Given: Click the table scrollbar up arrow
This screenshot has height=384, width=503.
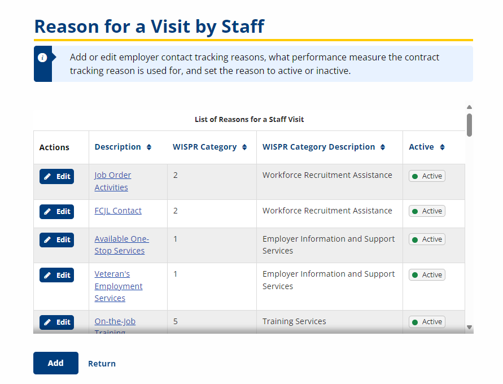Looking at the screenshot, I should pos(469,107).
